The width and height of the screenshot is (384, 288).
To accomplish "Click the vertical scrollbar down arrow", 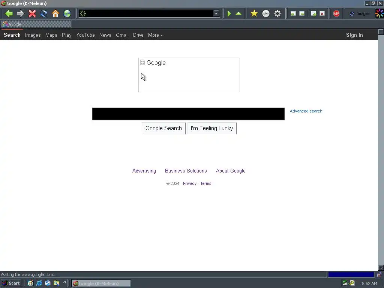I will (x=381, y=268).
